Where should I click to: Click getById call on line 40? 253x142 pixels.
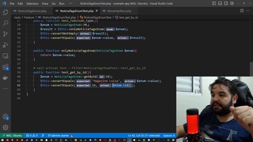pos(90,77)
